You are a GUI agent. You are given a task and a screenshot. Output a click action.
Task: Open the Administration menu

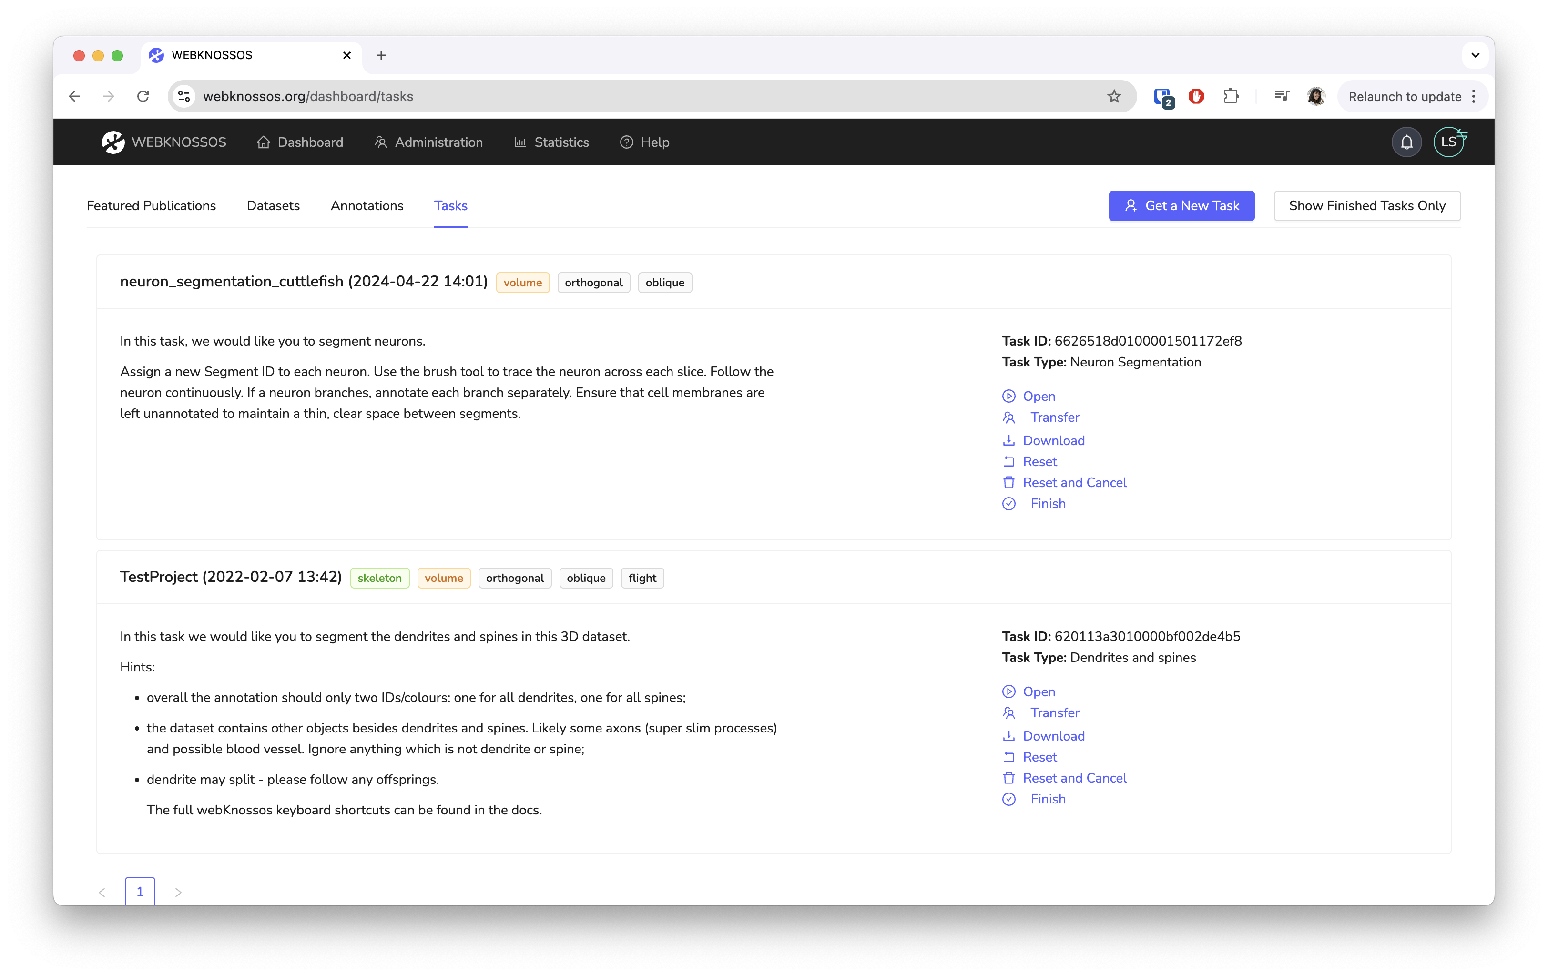pos(428,142)
